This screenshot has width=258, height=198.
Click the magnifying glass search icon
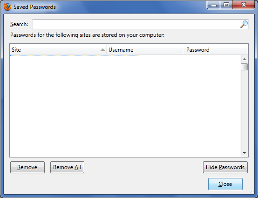coord(244,24)
